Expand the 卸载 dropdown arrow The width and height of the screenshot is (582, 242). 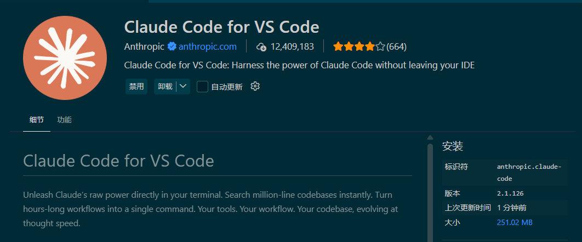pyautogui.click(x=183, y=87)
